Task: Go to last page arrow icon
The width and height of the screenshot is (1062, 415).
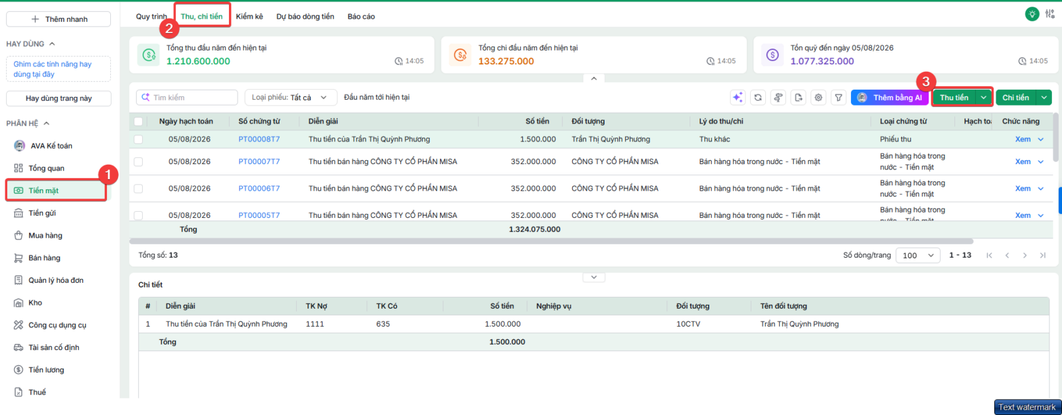Action: [1043, 256]
